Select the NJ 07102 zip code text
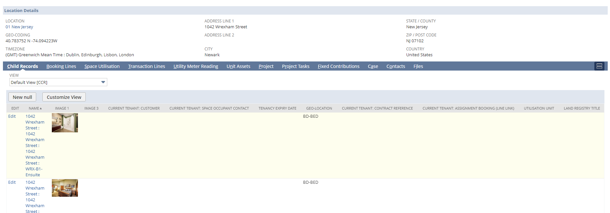This screenshot has width=610, height=213. (x=415, y=41)
